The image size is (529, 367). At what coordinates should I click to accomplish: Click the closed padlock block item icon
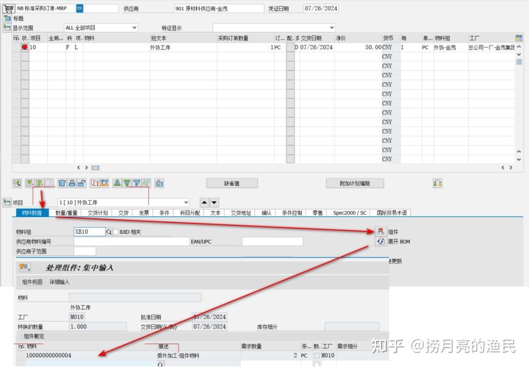tap(72, 183)
